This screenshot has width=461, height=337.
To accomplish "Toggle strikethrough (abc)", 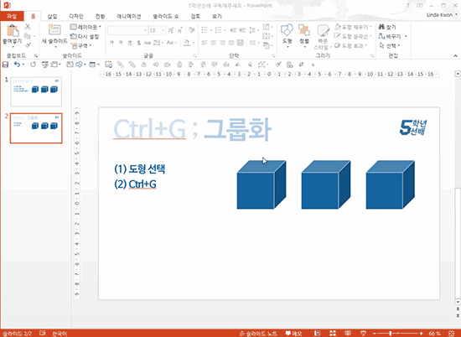I will [148, 43].
